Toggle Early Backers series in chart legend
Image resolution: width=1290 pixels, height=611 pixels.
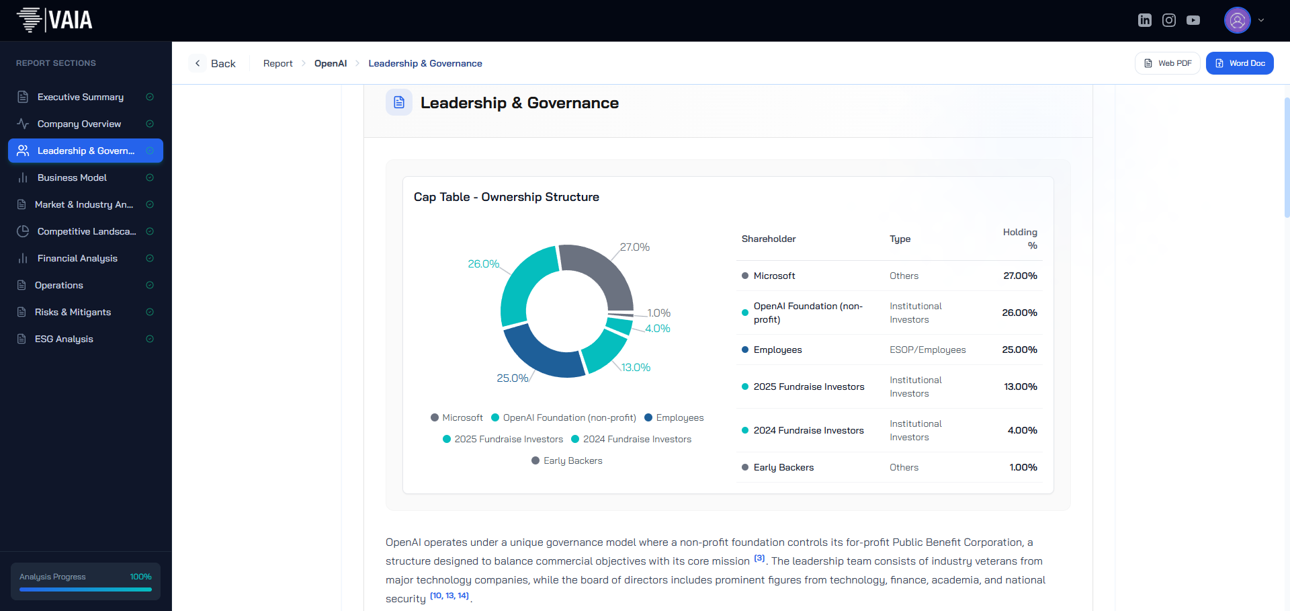click(x=567, y=460)
